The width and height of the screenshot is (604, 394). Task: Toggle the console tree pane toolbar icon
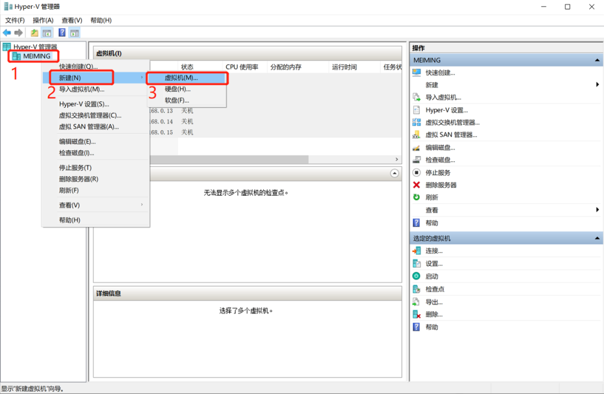pyautogui.click(x=47, y=33)
